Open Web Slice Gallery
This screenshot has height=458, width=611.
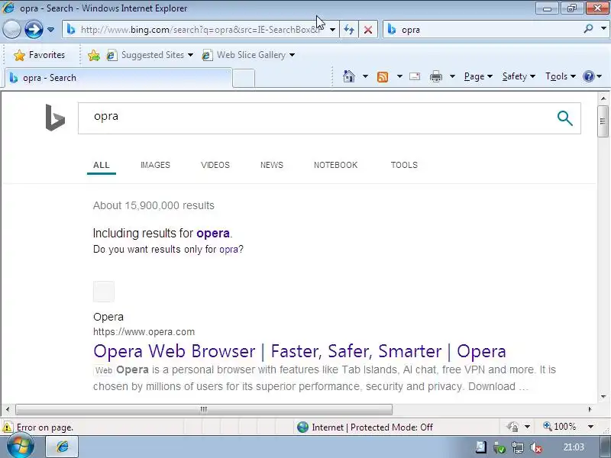tap(248, 55)
